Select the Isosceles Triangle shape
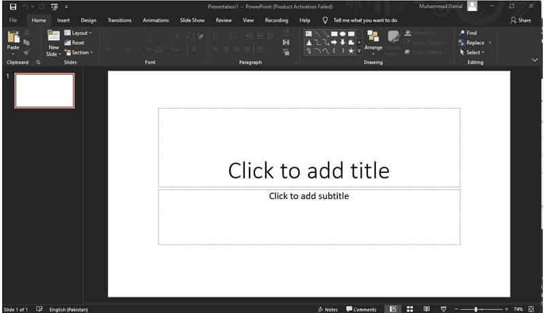This screenshot has height=313, width=544. pos(309,42)
